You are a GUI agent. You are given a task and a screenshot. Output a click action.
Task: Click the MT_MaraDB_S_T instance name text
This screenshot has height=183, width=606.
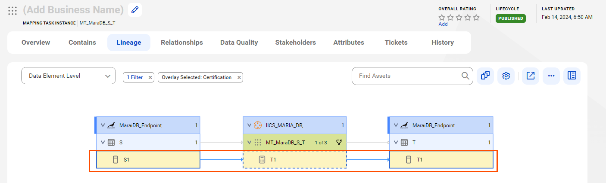(97, 23)
